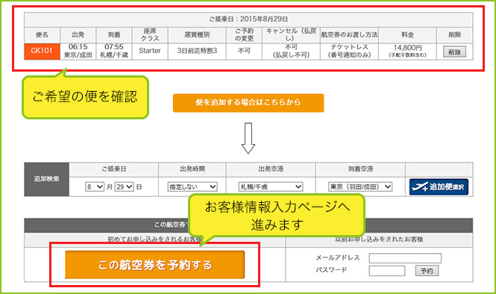Open the 到着空港 dropdown showing 東京（羽田/成田）
Viewport: 496px width, 294px height.
point(360,187)
